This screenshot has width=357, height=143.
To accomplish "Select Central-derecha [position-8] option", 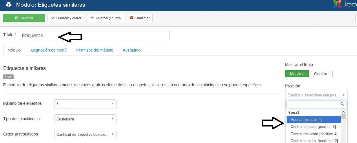I will click(x=314, y=127).
